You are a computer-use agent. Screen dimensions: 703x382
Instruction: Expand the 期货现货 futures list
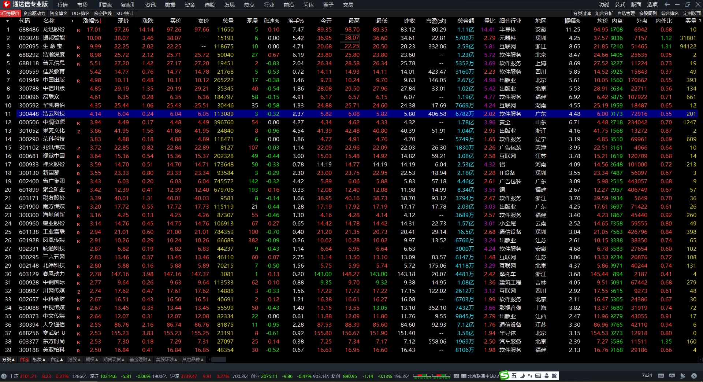114,360
